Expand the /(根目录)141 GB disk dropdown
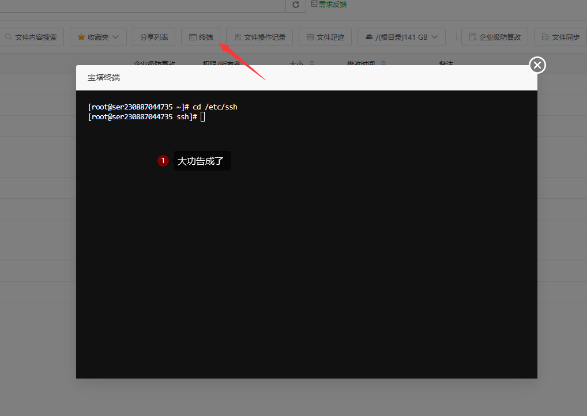Image resolution: width=587 pixels, height=416 pixels. (x=401, y=37)
